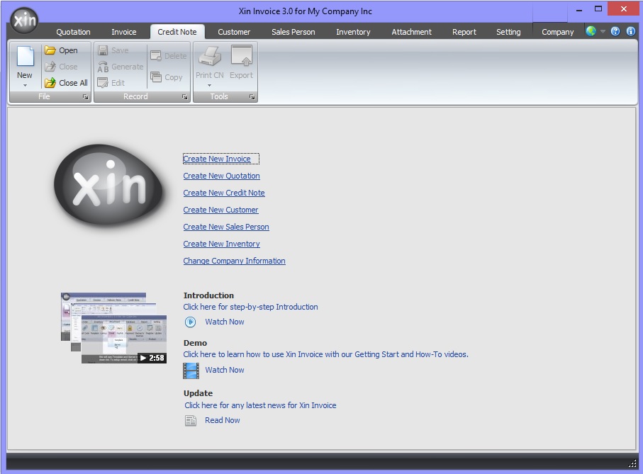Open the Report tab
The image size is (643, 474).
[x=464, y=32]
